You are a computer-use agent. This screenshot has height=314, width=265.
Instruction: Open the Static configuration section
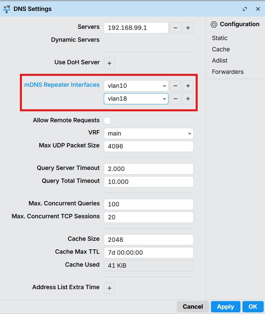(x=220, y=38)
